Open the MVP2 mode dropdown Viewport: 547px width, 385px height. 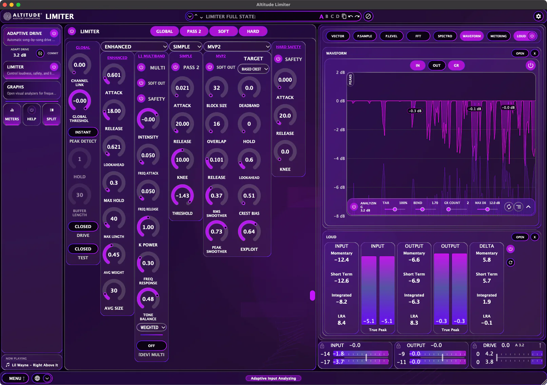click(x=237, y=47)
